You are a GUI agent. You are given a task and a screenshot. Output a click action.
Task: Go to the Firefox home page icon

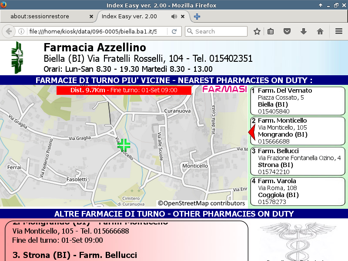pyautogui.click(x=320, y=31)
